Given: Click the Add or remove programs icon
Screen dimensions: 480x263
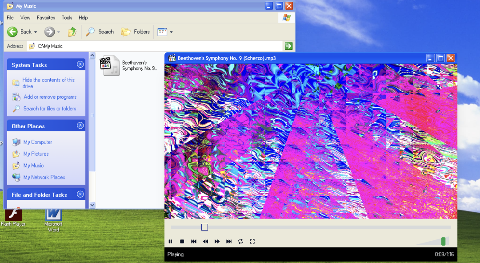Looking at the screenshot, I should pos(16,97).
